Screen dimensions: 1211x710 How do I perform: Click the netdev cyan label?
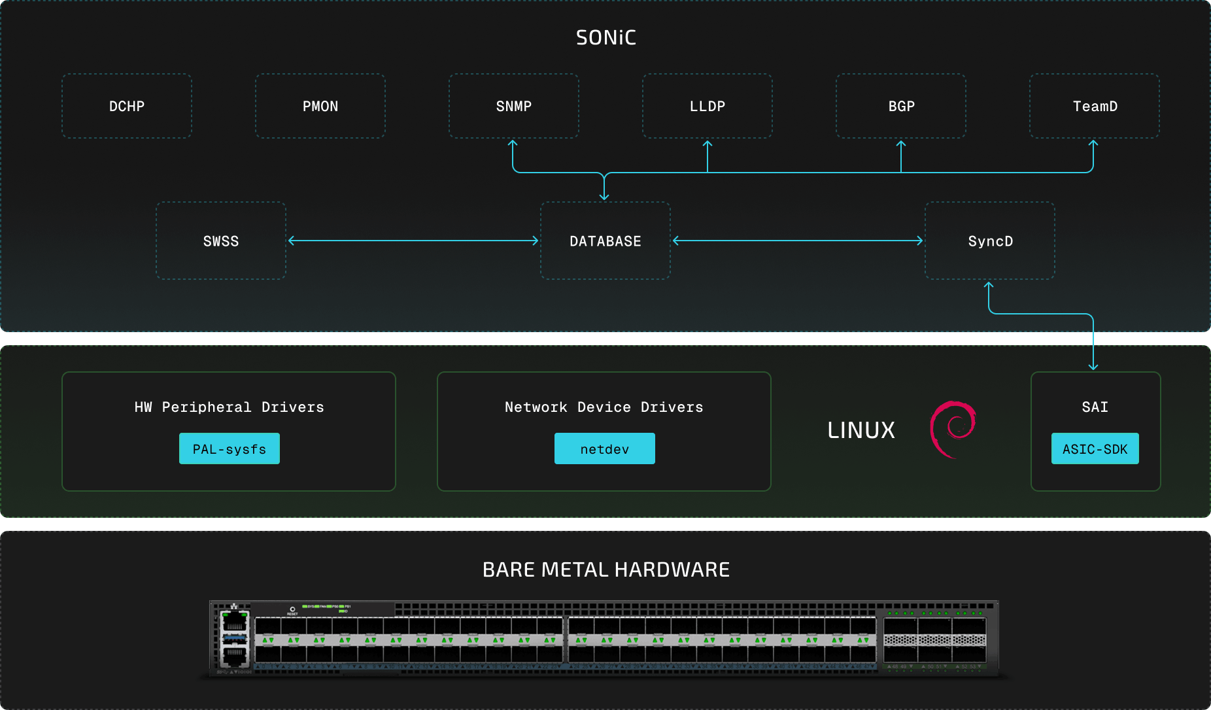[x=605, y=448]
